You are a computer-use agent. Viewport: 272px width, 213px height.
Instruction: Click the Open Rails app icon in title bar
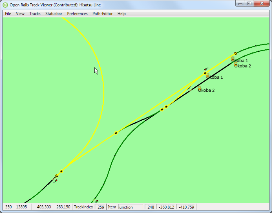[5, 5]
